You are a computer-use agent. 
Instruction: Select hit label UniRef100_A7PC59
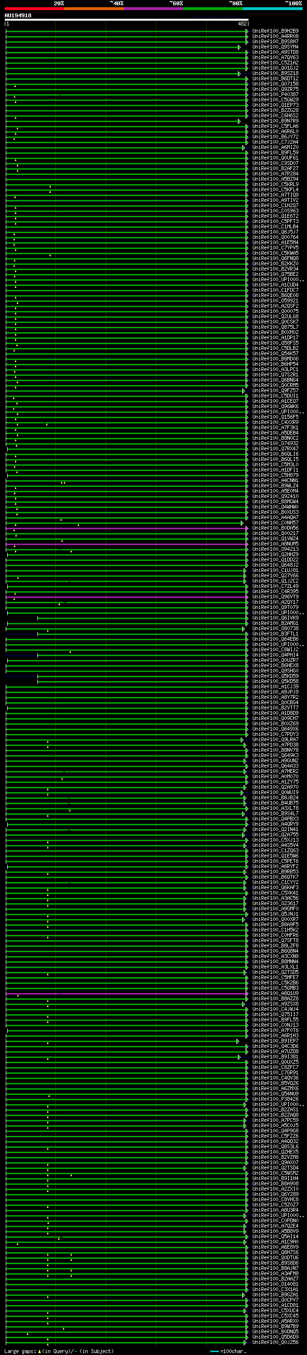click(x=275, y=1120)
